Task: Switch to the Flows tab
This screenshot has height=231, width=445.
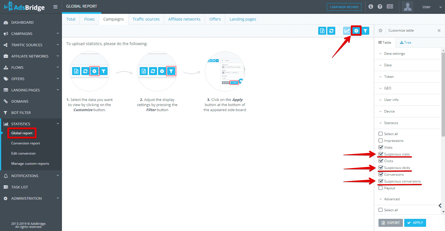Action: pyautogui.click(x=89, y=19)
